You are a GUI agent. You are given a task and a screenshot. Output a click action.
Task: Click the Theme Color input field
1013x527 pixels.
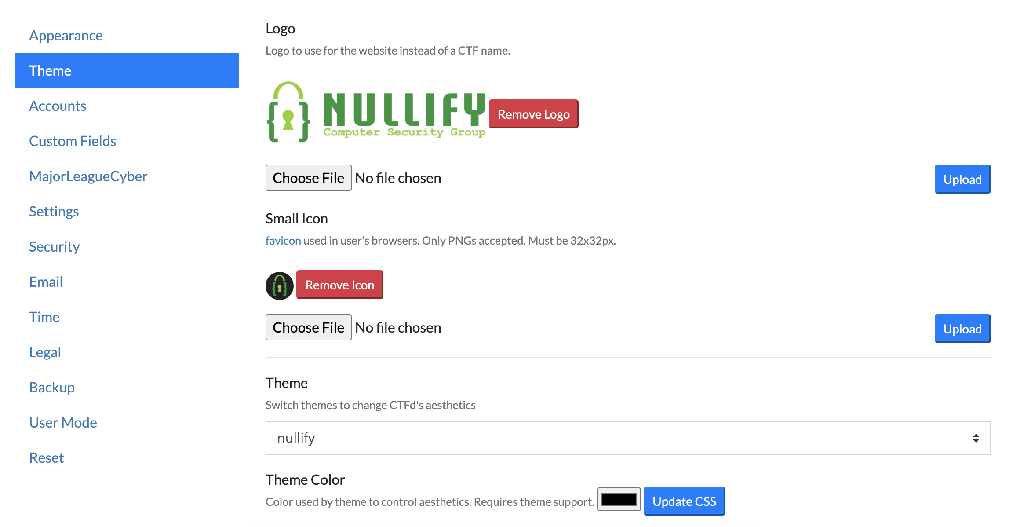[617, 501]
